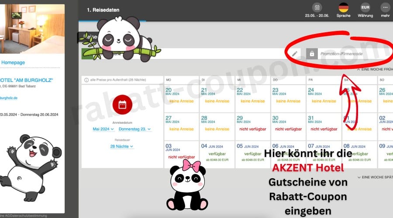Show one week later via Eine Woche Später
The width and height of the screenshot is (393, 218).
click(375, 177)
